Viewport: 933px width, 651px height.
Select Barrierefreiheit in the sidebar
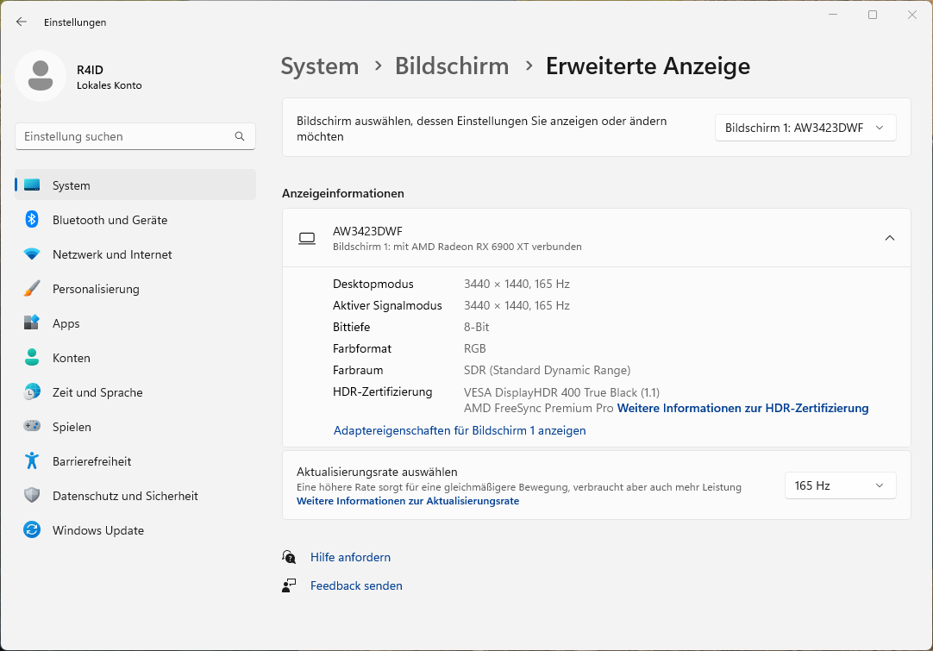pos(91,461)
